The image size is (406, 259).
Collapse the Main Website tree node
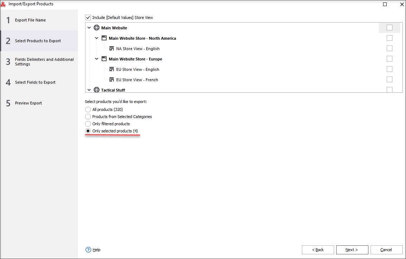(89, 28)
